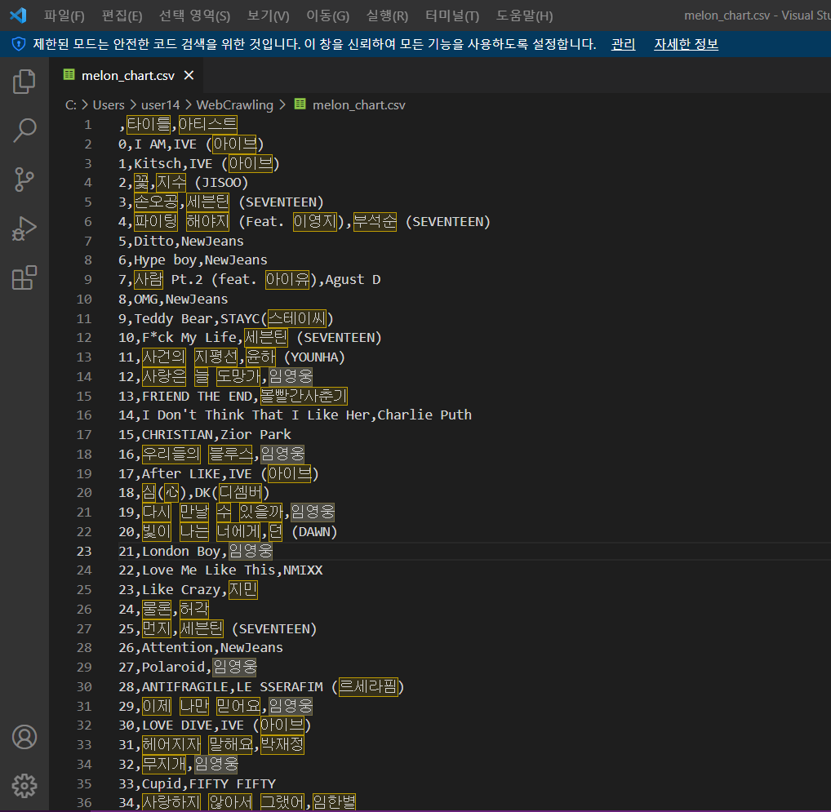
Task: Click line number 36 in gutter
Action: click(x=84, y=802)
